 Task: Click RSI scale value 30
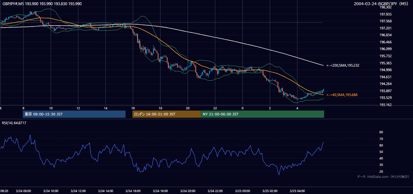click(381, 165)
